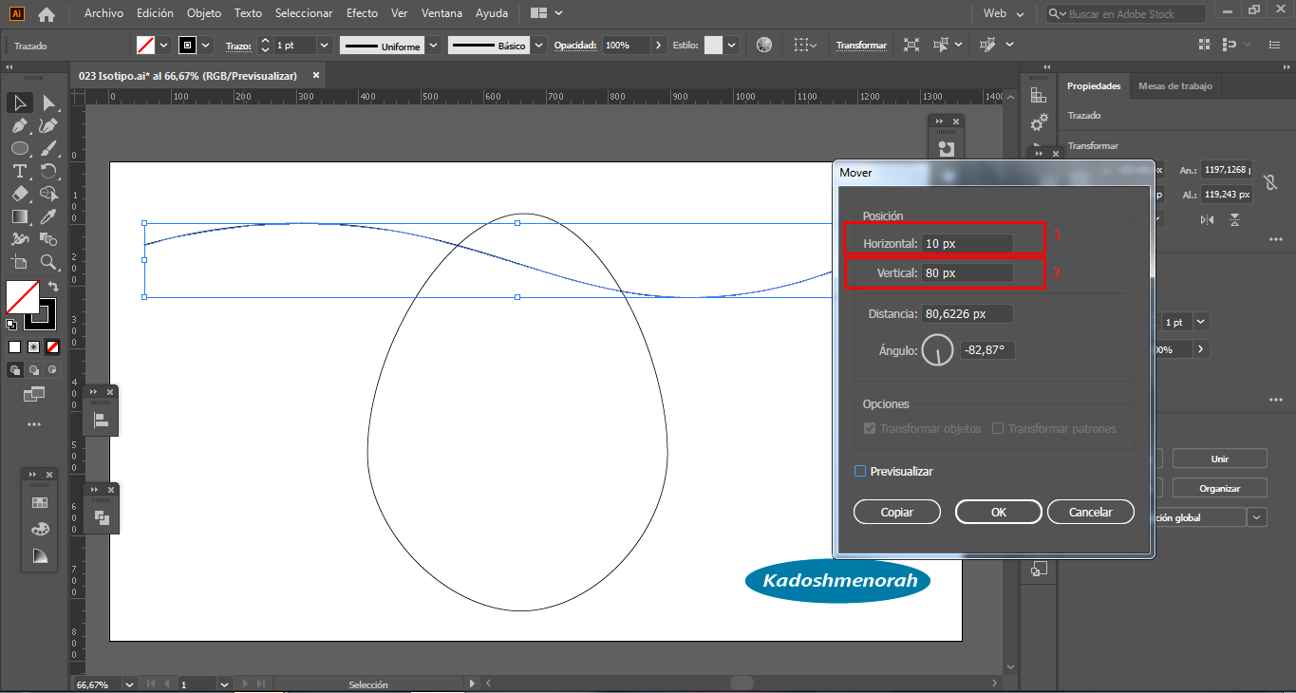
Task: Click Copiar in Mover dialog
Action: 897,512
